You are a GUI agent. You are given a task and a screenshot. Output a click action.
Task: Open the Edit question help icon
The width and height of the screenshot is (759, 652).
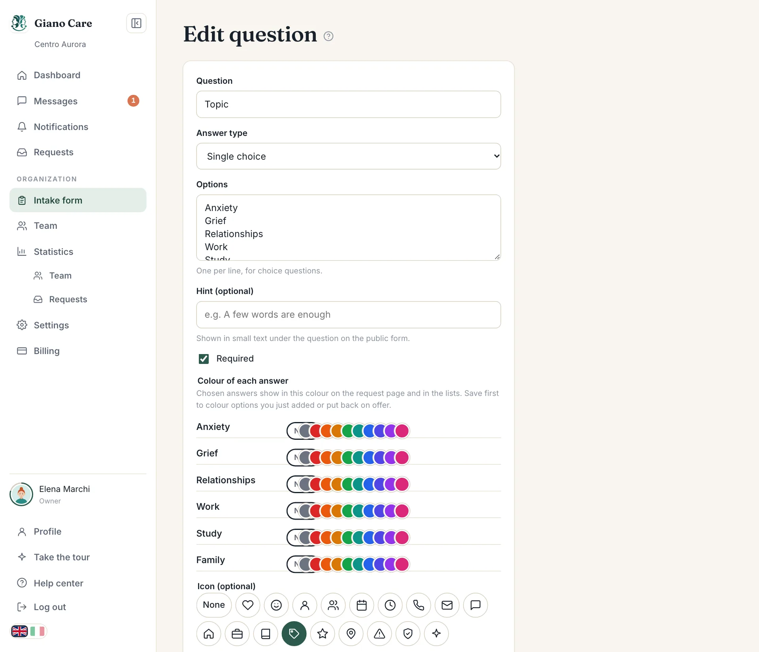point(329,36)
